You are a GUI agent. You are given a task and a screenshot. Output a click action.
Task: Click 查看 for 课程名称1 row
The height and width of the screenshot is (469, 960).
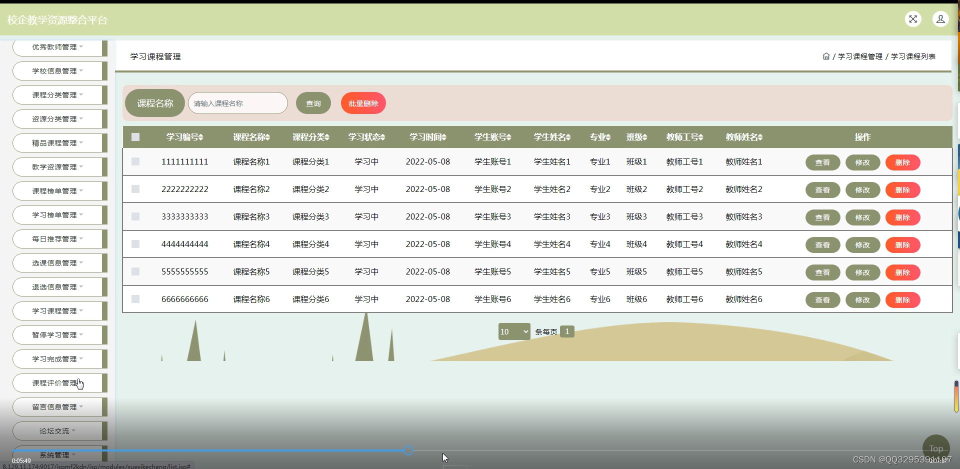tap(823, 162)
